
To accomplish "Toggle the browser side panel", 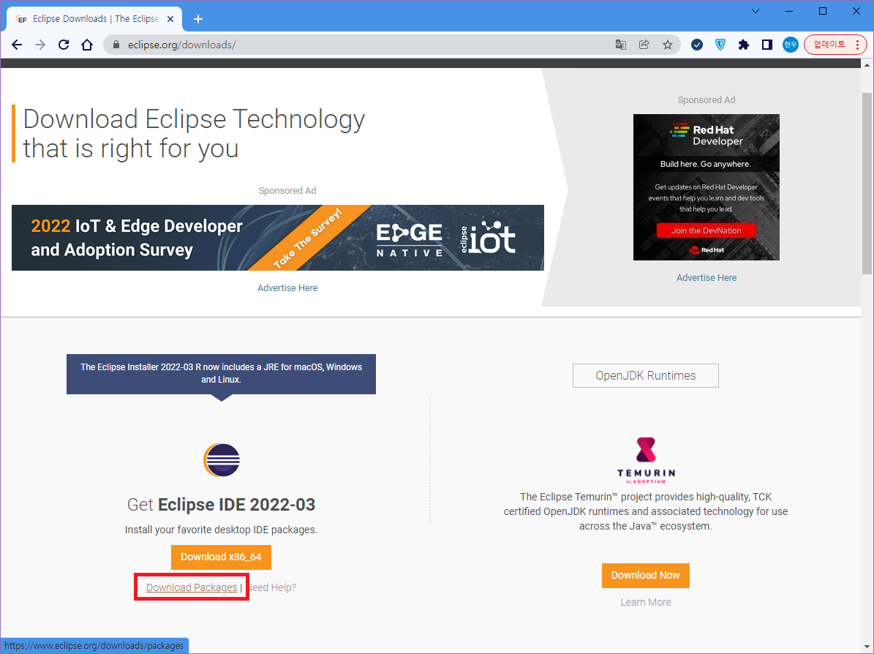I will point(767,45).
